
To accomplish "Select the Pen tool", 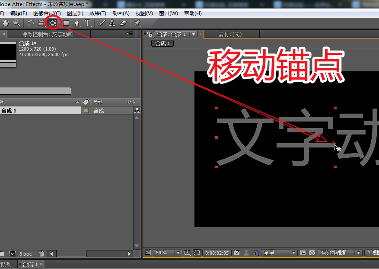I will click(77, 23).
